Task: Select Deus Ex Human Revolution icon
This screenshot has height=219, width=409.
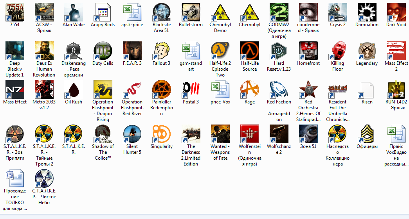Action: tap(44, 51)
